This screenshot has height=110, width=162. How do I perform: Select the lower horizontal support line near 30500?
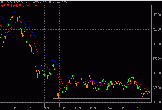click(x=101, y=99)
